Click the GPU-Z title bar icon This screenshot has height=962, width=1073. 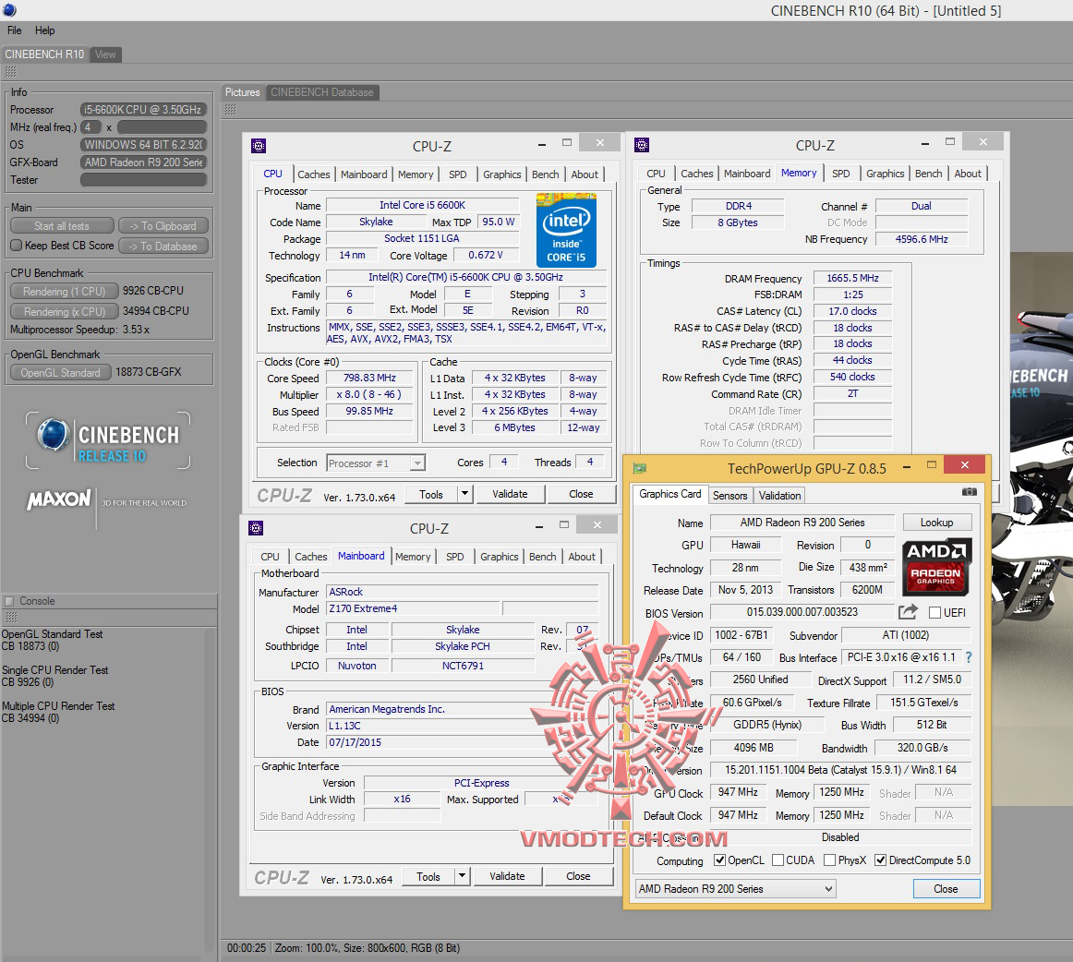pos(640,468)
